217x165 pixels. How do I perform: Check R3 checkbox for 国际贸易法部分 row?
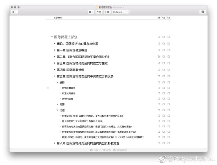(169, 37)
